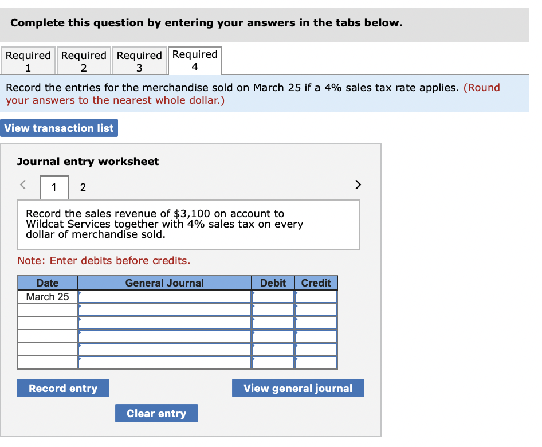Viewport: 542px width, 447px height.
Task: Click the right navigation chevron arrow
Action: click(358, 185)
